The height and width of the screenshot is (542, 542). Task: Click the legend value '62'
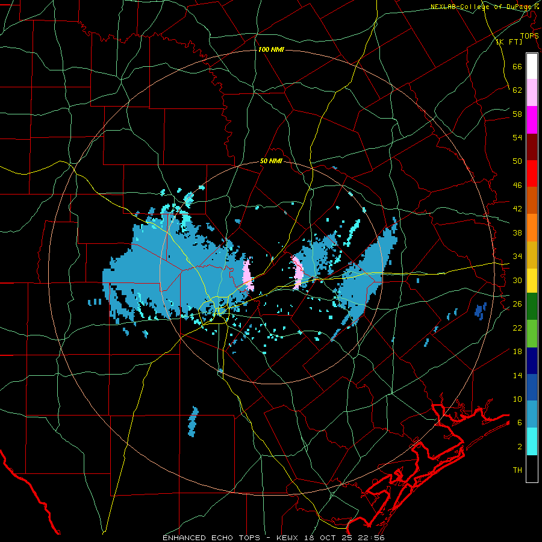517,90
